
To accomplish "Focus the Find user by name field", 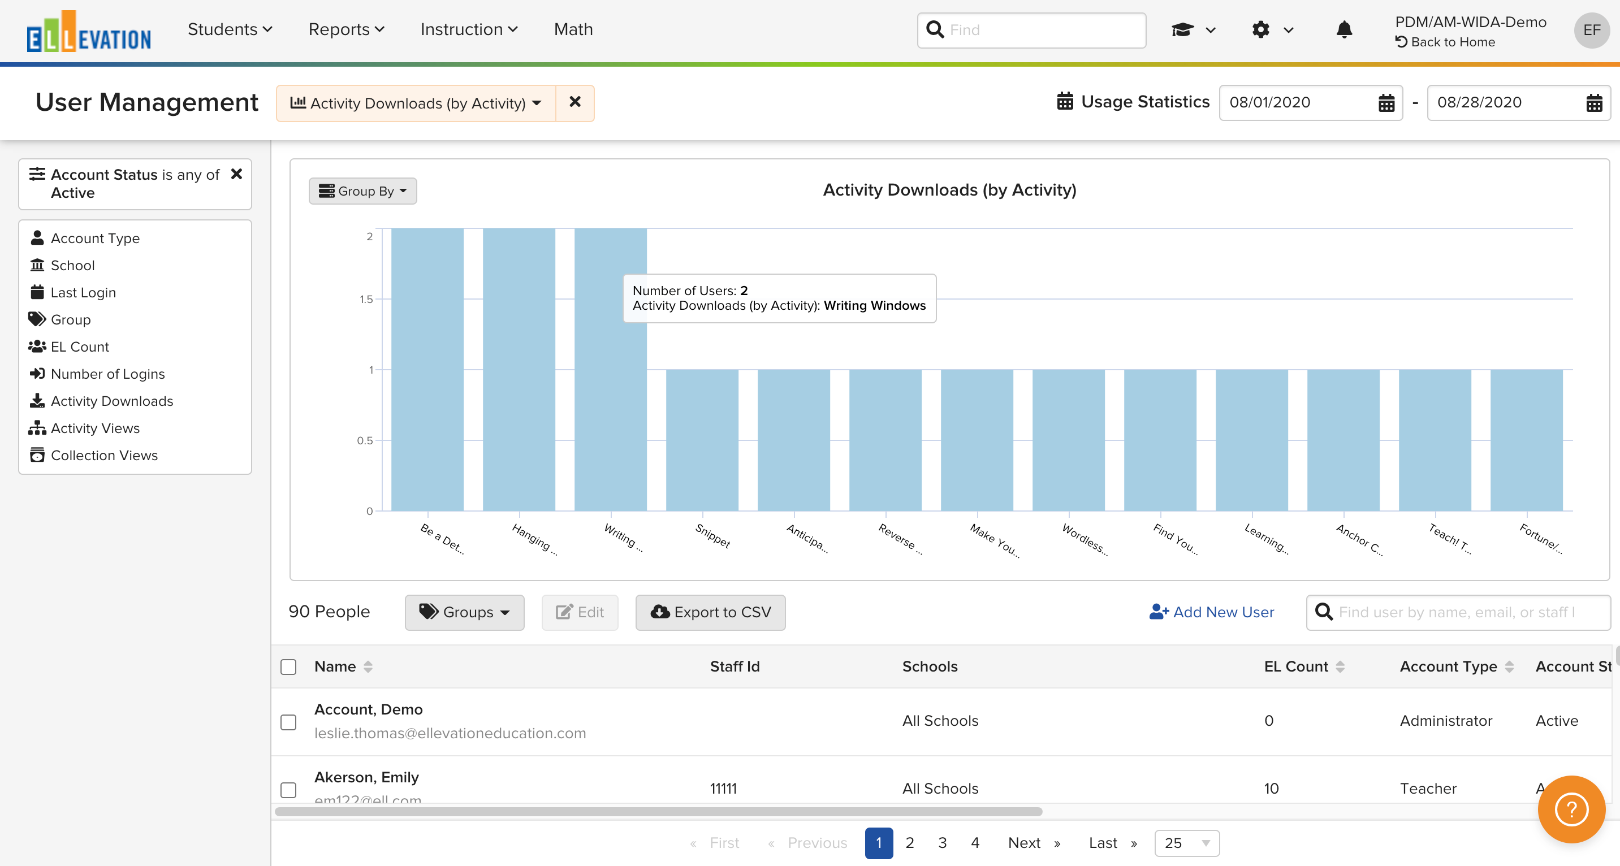I will (x=1458, y=612).
